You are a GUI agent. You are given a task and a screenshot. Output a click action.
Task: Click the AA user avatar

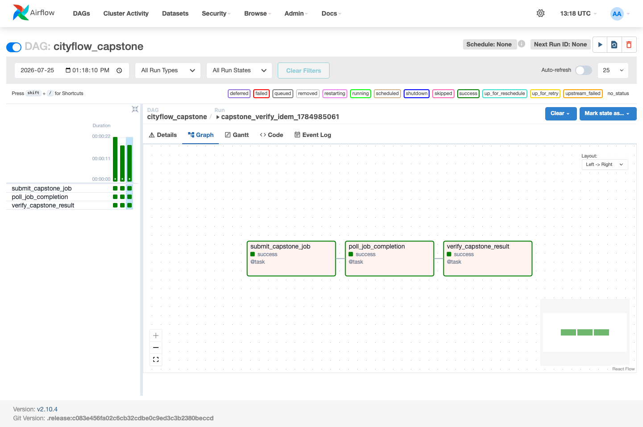point(617,13)
